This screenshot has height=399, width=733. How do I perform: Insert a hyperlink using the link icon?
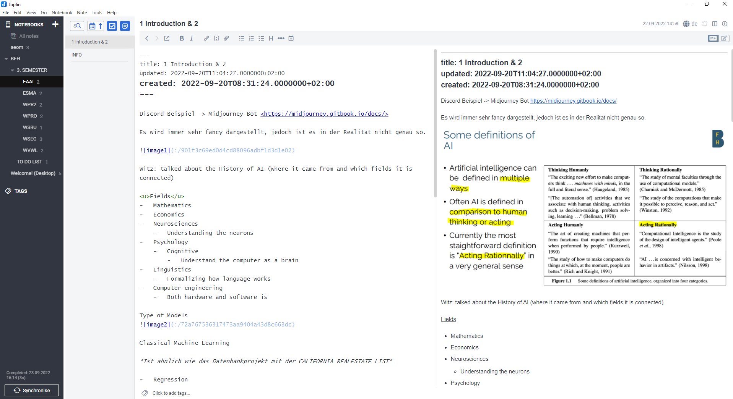pyautogui.click(x=206, y=38)
